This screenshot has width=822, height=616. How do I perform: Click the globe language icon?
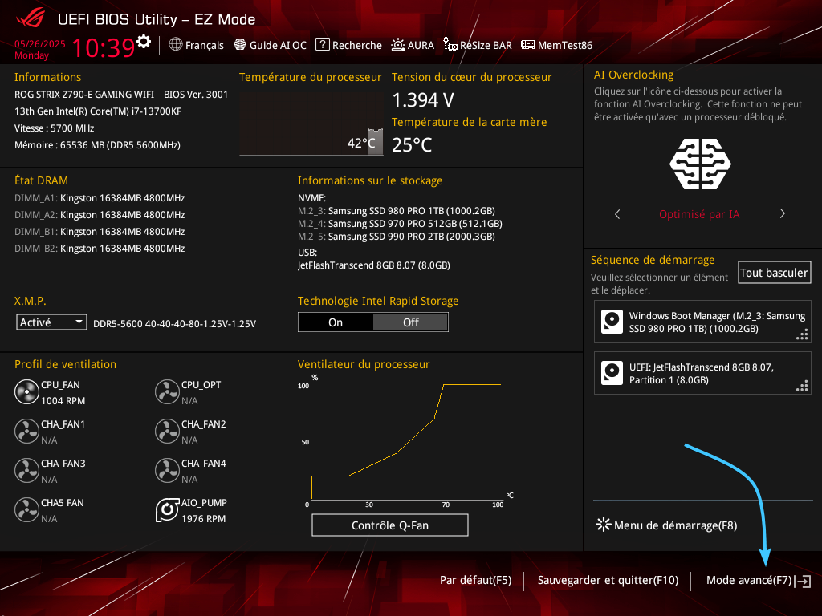coord(176,45)
